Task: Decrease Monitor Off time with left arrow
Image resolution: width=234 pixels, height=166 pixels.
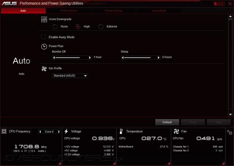Action: pyautogui.click(x=54, y=58)
